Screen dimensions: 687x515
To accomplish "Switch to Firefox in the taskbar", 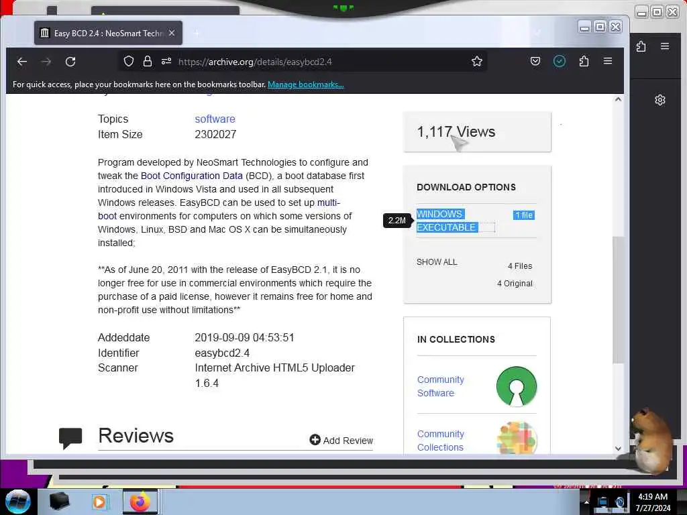I will [140, 502].
